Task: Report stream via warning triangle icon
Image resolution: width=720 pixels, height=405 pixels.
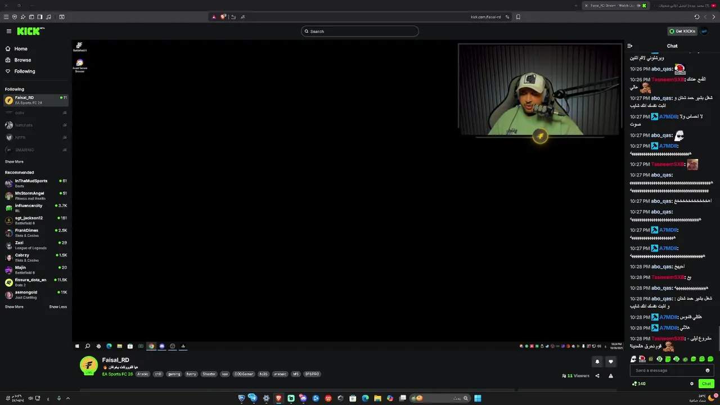Action: [x=611, y=376]
